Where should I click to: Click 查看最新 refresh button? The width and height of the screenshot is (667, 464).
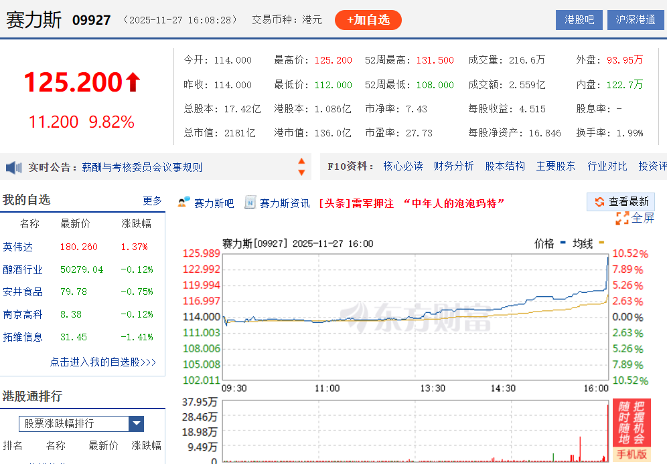point(622,202)
